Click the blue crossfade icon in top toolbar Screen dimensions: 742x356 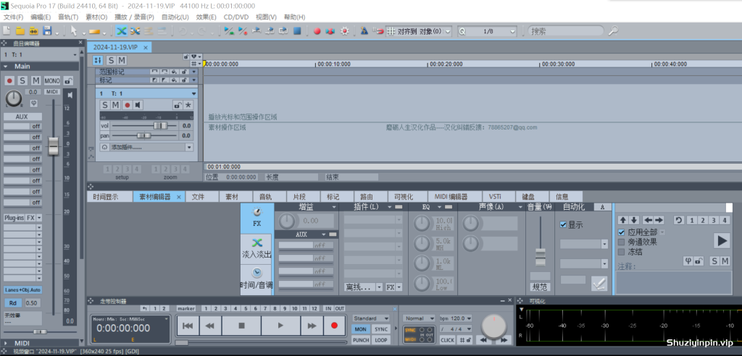coord(122,30)
